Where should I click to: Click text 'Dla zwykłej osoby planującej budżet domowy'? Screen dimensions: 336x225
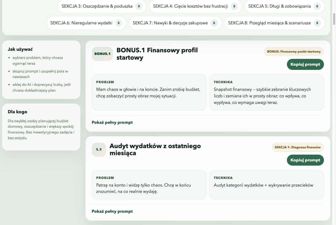41,130
